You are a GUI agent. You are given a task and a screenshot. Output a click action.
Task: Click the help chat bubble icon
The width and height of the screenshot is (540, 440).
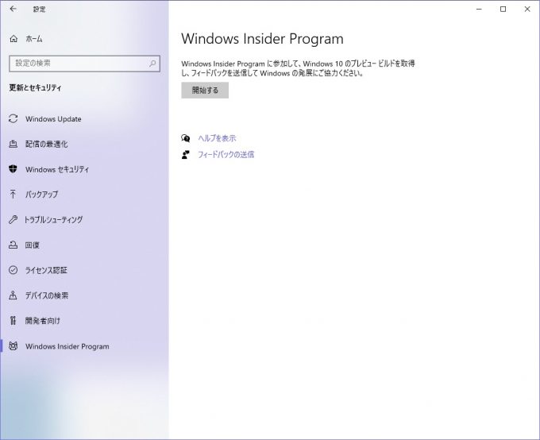pyautogui.click(x=186, y=138)
